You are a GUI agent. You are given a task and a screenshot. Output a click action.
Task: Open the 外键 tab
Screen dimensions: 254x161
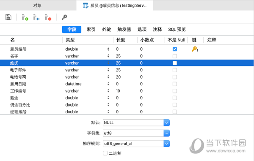pos(106,30)
